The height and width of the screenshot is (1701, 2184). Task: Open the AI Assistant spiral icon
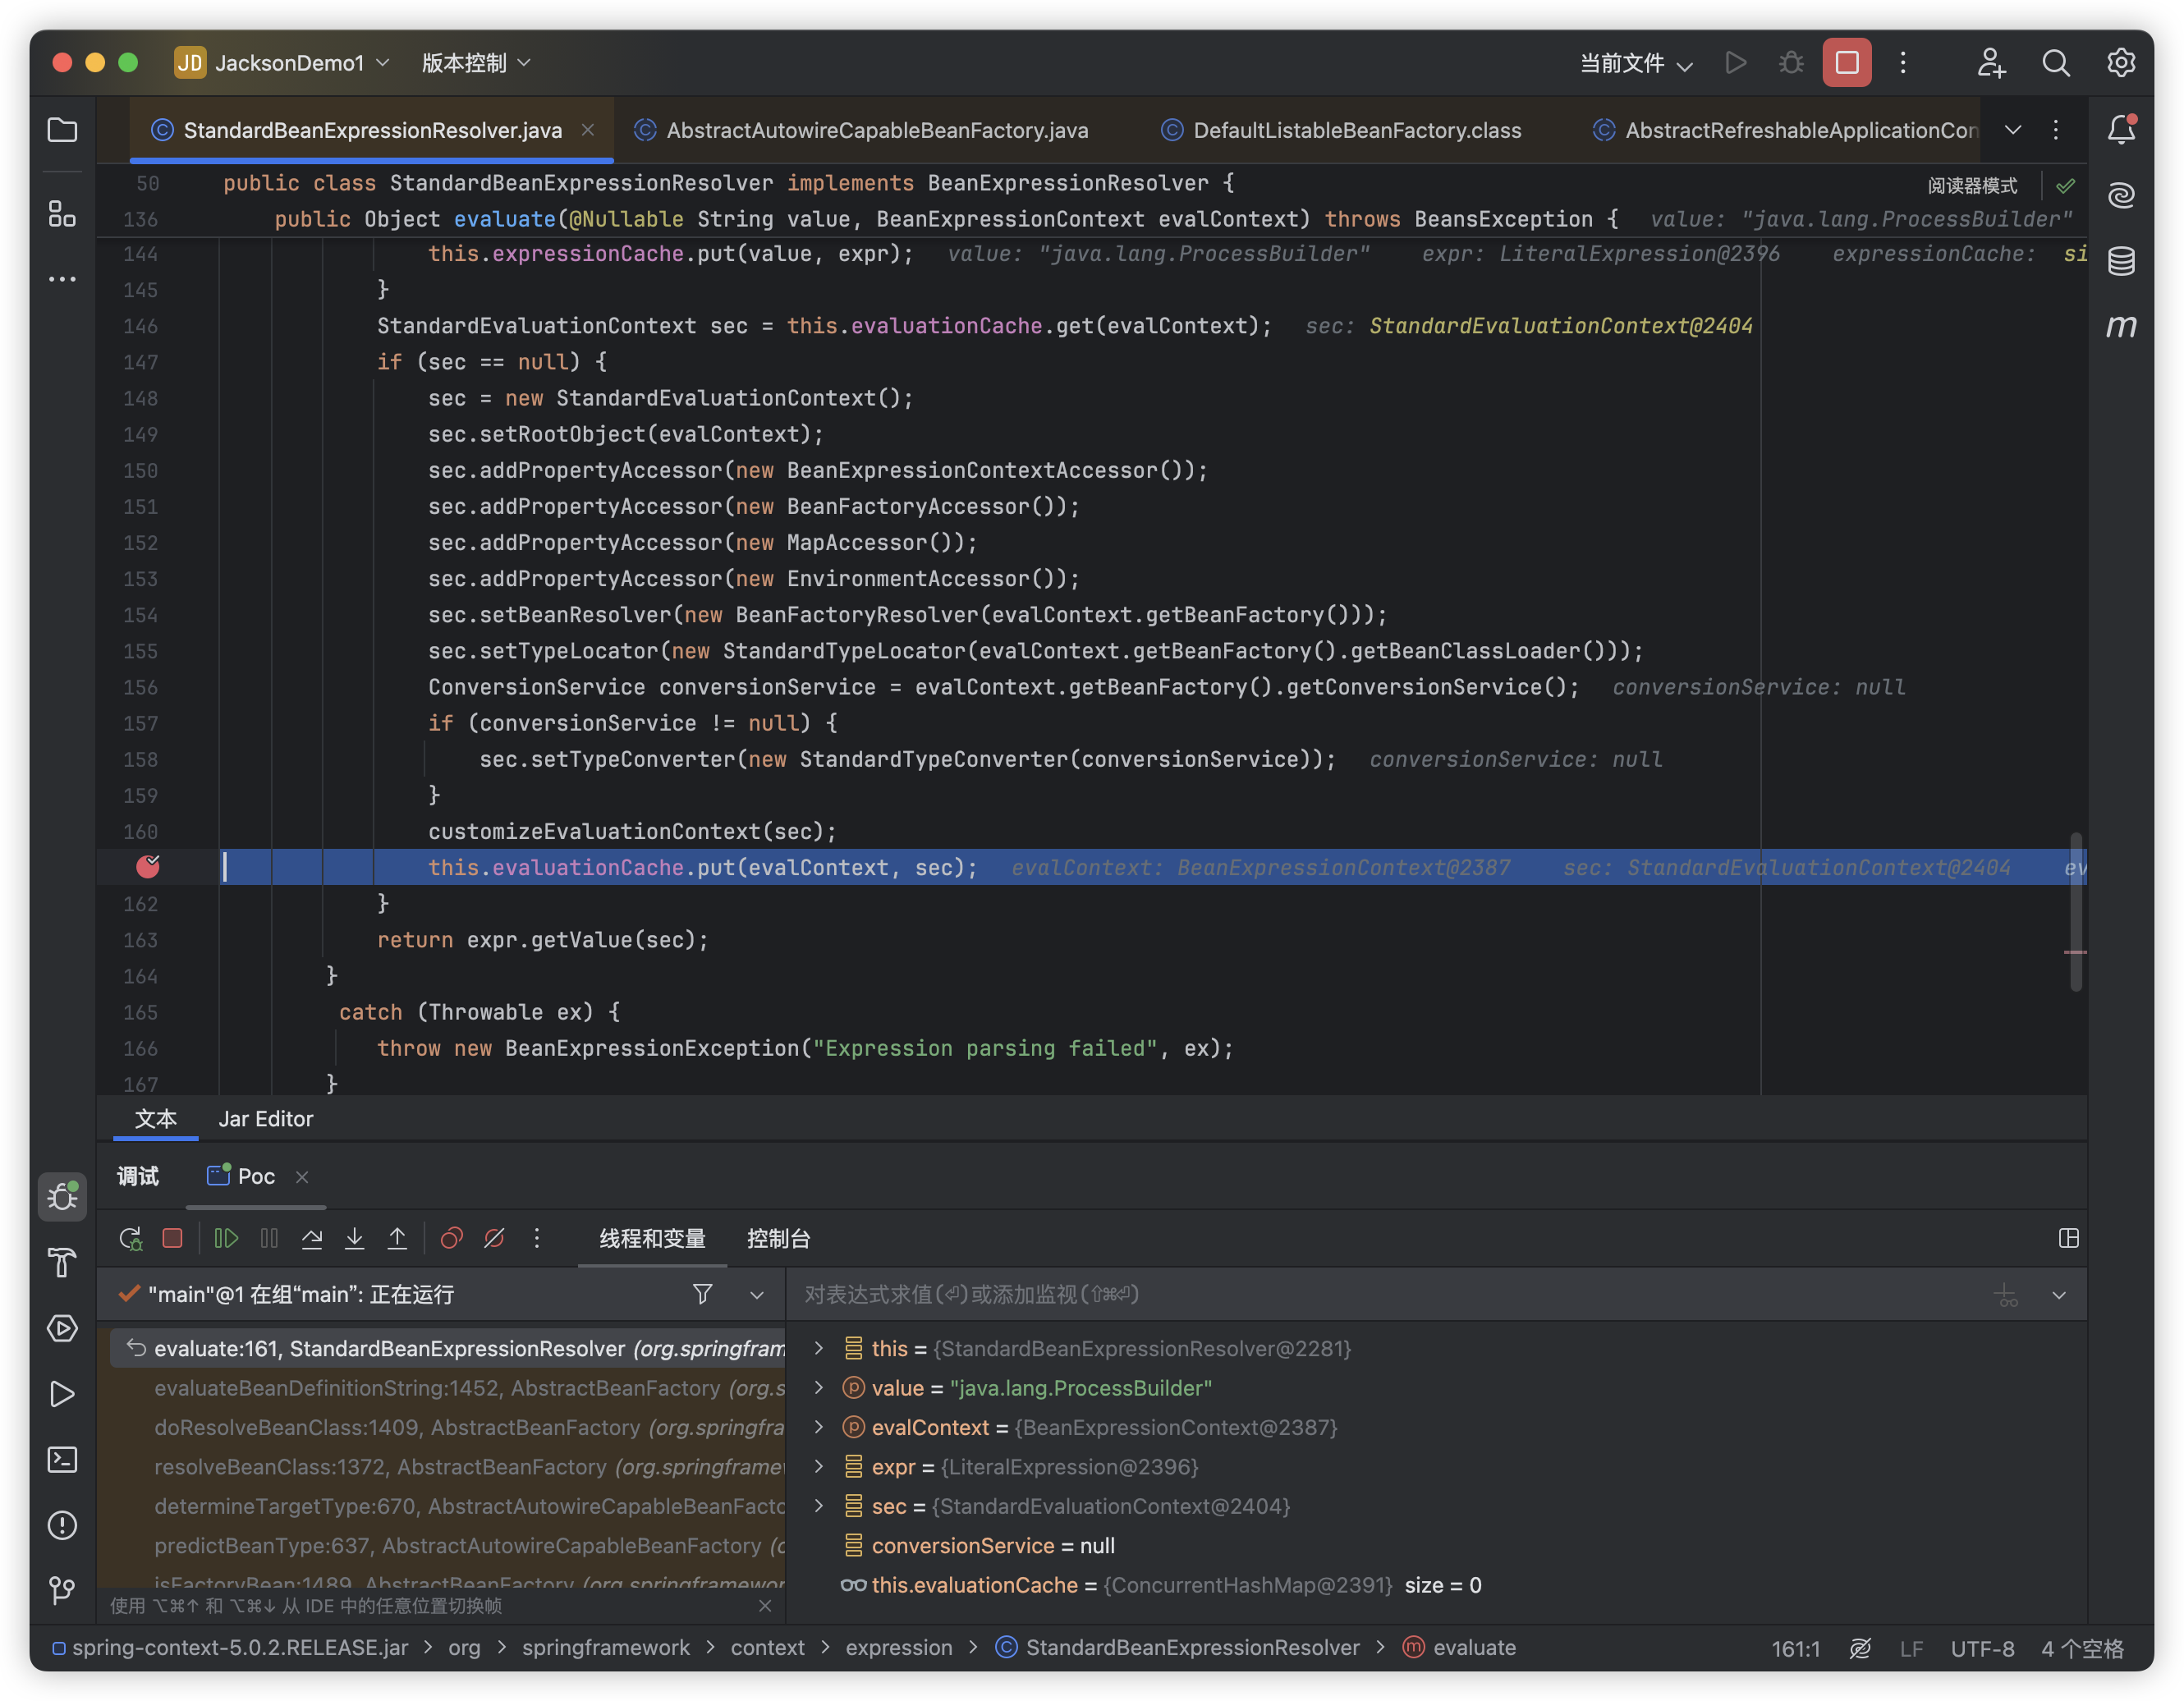click(2120, 195)
